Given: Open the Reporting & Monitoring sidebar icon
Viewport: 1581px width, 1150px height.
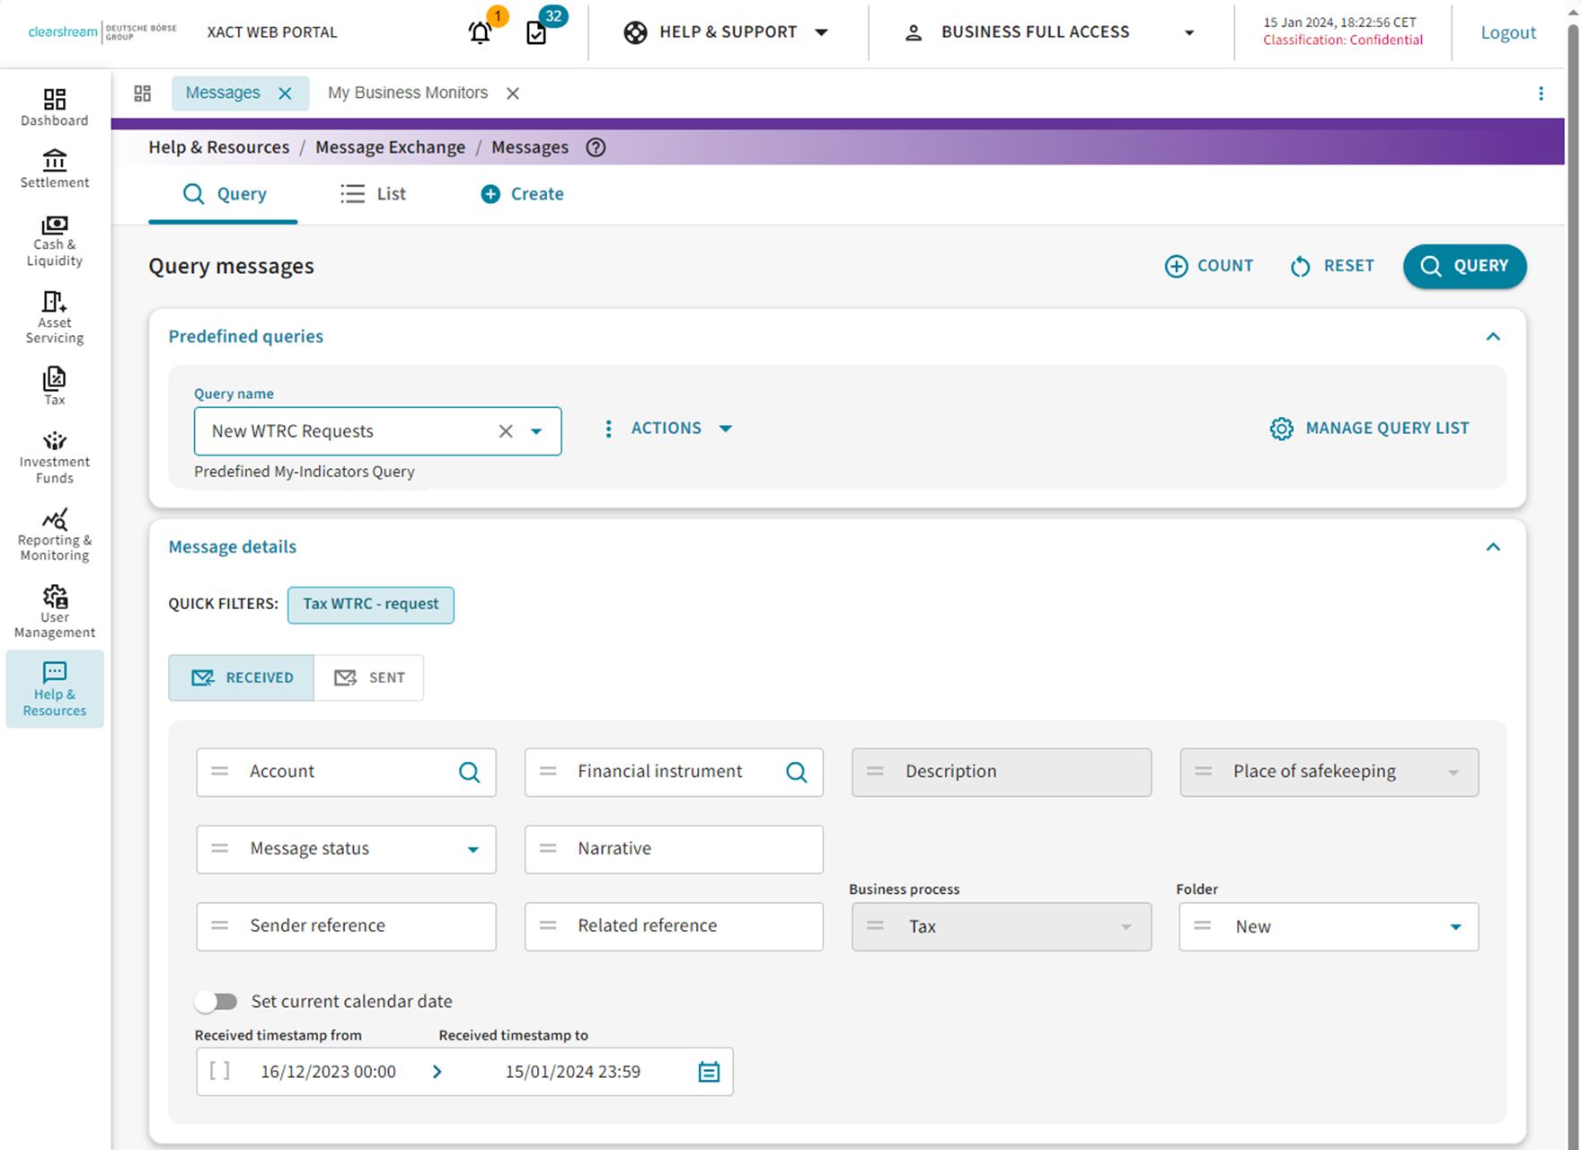Looking at the screenshot, I should (55, 535).
